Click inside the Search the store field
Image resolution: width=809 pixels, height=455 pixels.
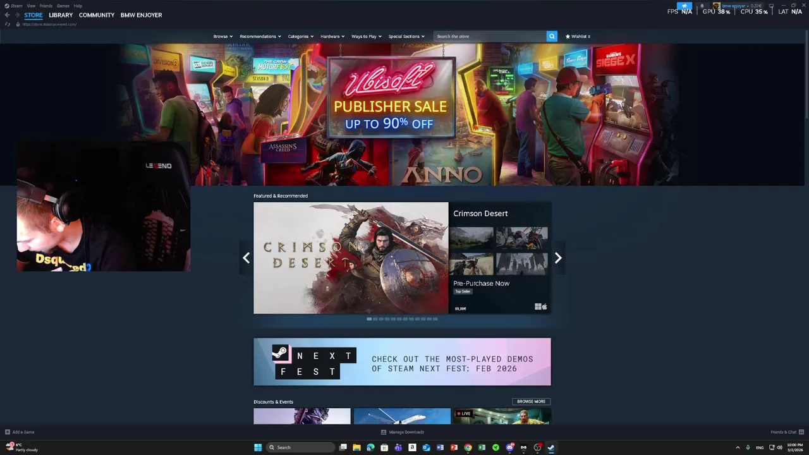(x=490, y=36)
